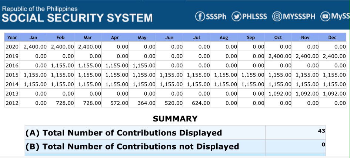Click the 2013 December 1,092.00 cell

[x=334, y=94]
